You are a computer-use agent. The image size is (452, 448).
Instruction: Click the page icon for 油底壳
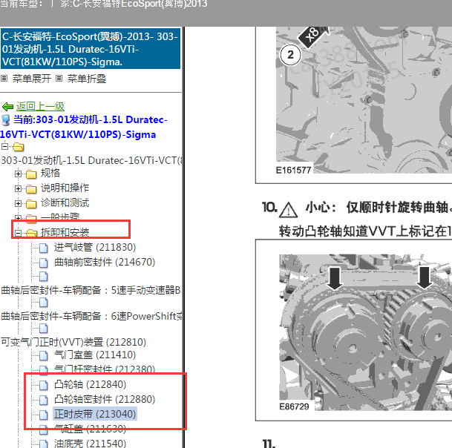coord(44,444)
